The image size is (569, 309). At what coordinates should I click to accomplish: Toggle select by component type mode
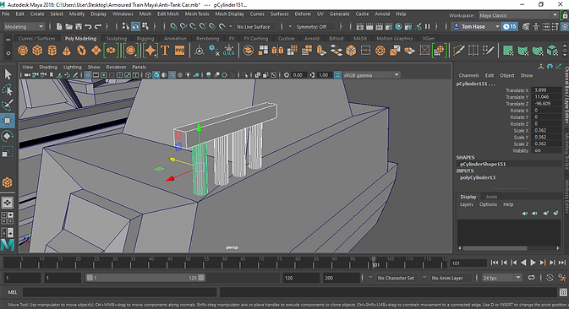145,26
